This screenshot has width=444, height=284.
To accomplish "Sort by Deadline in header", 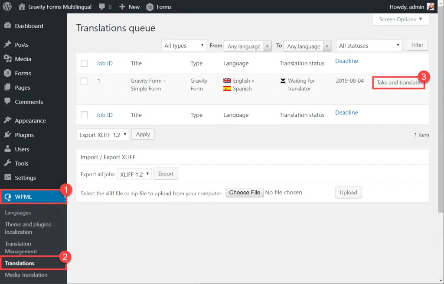I will point(346,61).
